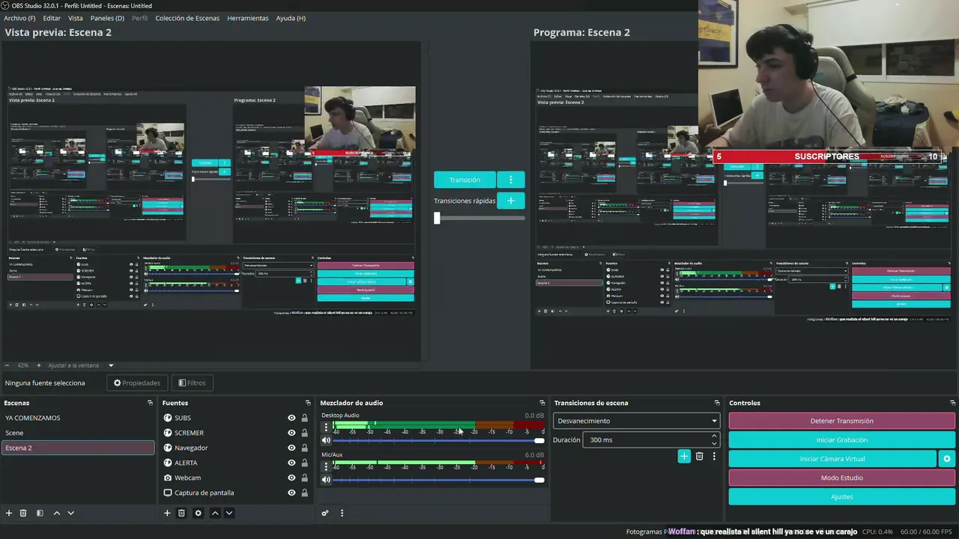Open the Herramientas menu

[248, 18]
